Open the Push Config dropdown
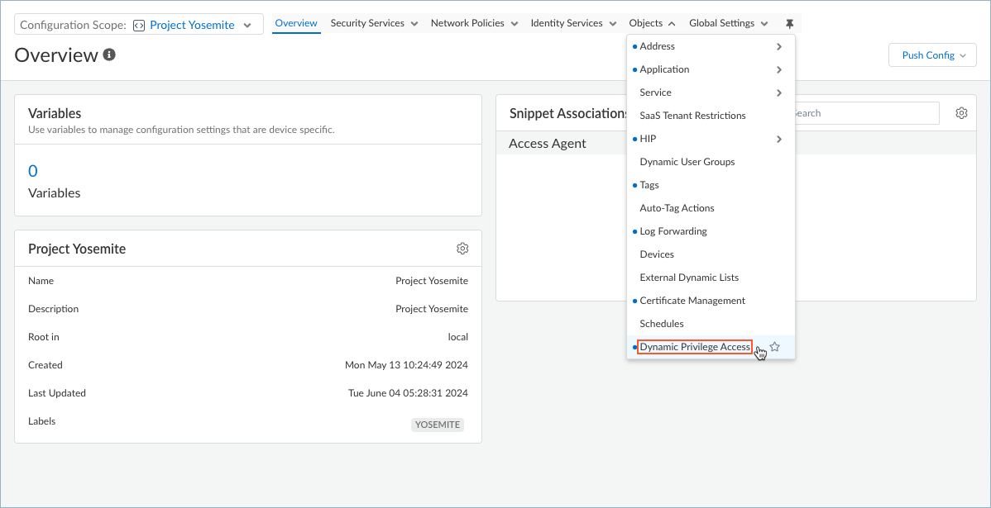Viewport: 991px width, 508px height. pos(932,55)
